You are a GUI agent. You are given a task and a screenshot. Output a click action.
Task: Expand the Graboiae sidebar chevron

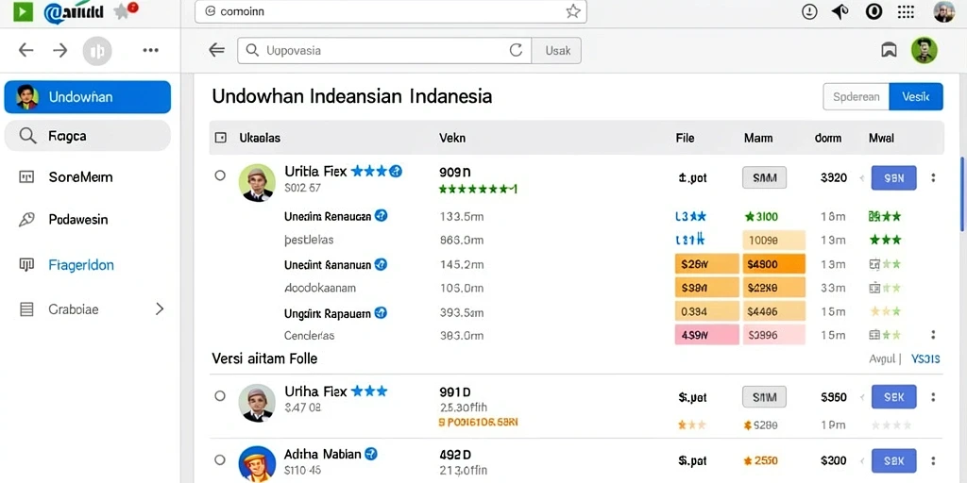[160, 309]
